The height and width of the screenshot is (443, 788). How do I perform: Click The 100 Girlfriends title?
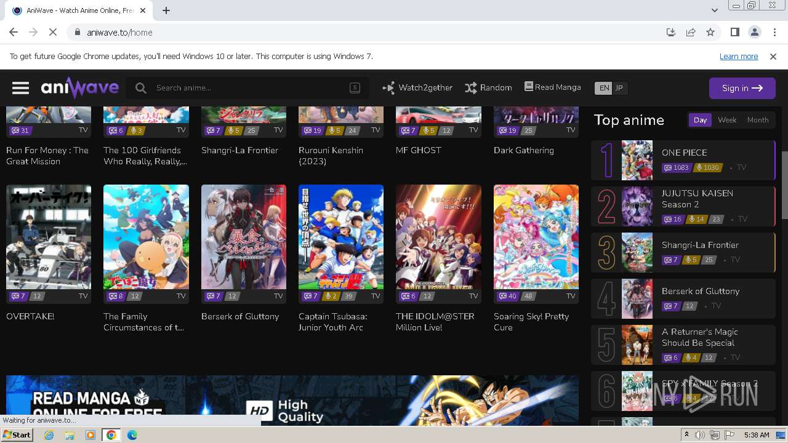(145, 156)
